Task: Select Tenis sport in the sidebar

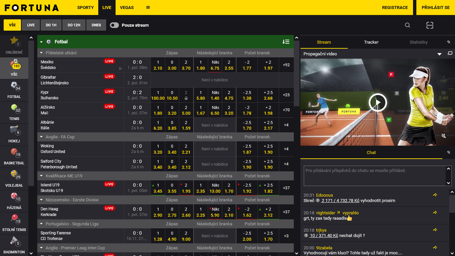Action: tap(14, 112)
